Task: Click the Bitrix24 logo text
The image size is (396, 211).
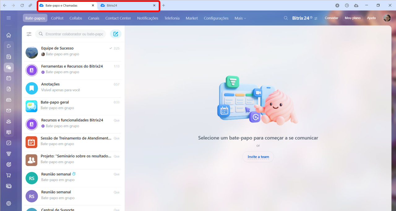Action: click(x=300, y=18)
